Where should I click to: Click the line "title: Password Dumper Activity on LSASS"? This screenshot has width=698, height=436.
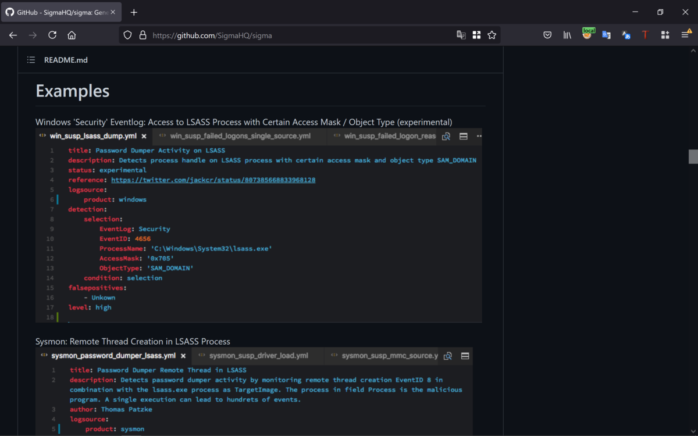147,151
